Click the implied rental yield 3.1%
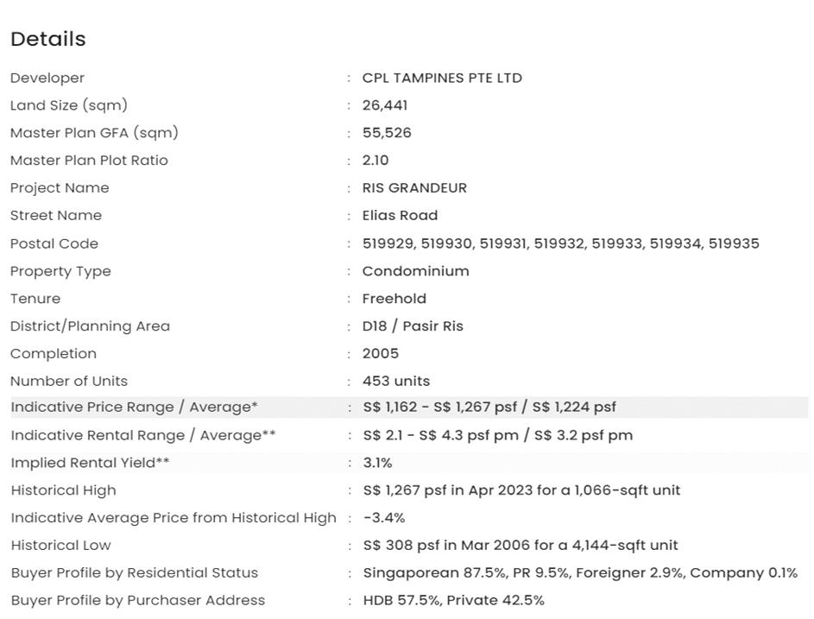 tap(378, 463)
